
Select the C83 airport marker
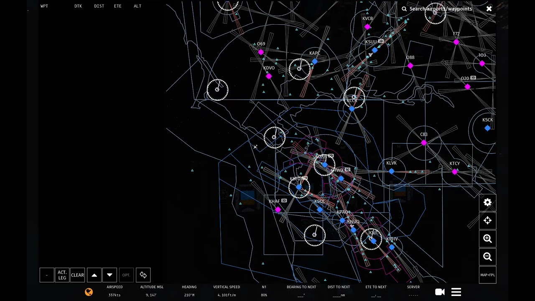(x=424, y=143)
